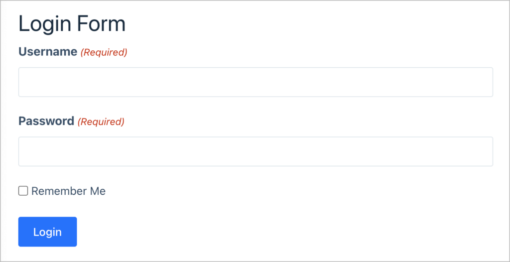This screenshot has width=510, height=262.
Task: Submit the form with the Login button
Action: (47, 232)
